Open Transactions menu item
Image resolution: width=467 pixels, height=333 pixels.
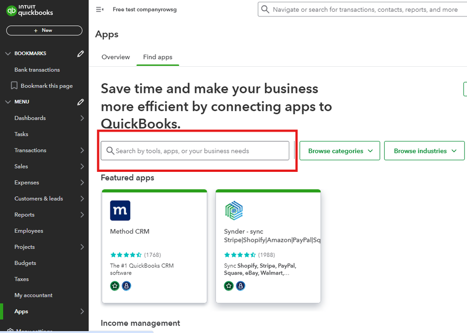pos(30,150)
